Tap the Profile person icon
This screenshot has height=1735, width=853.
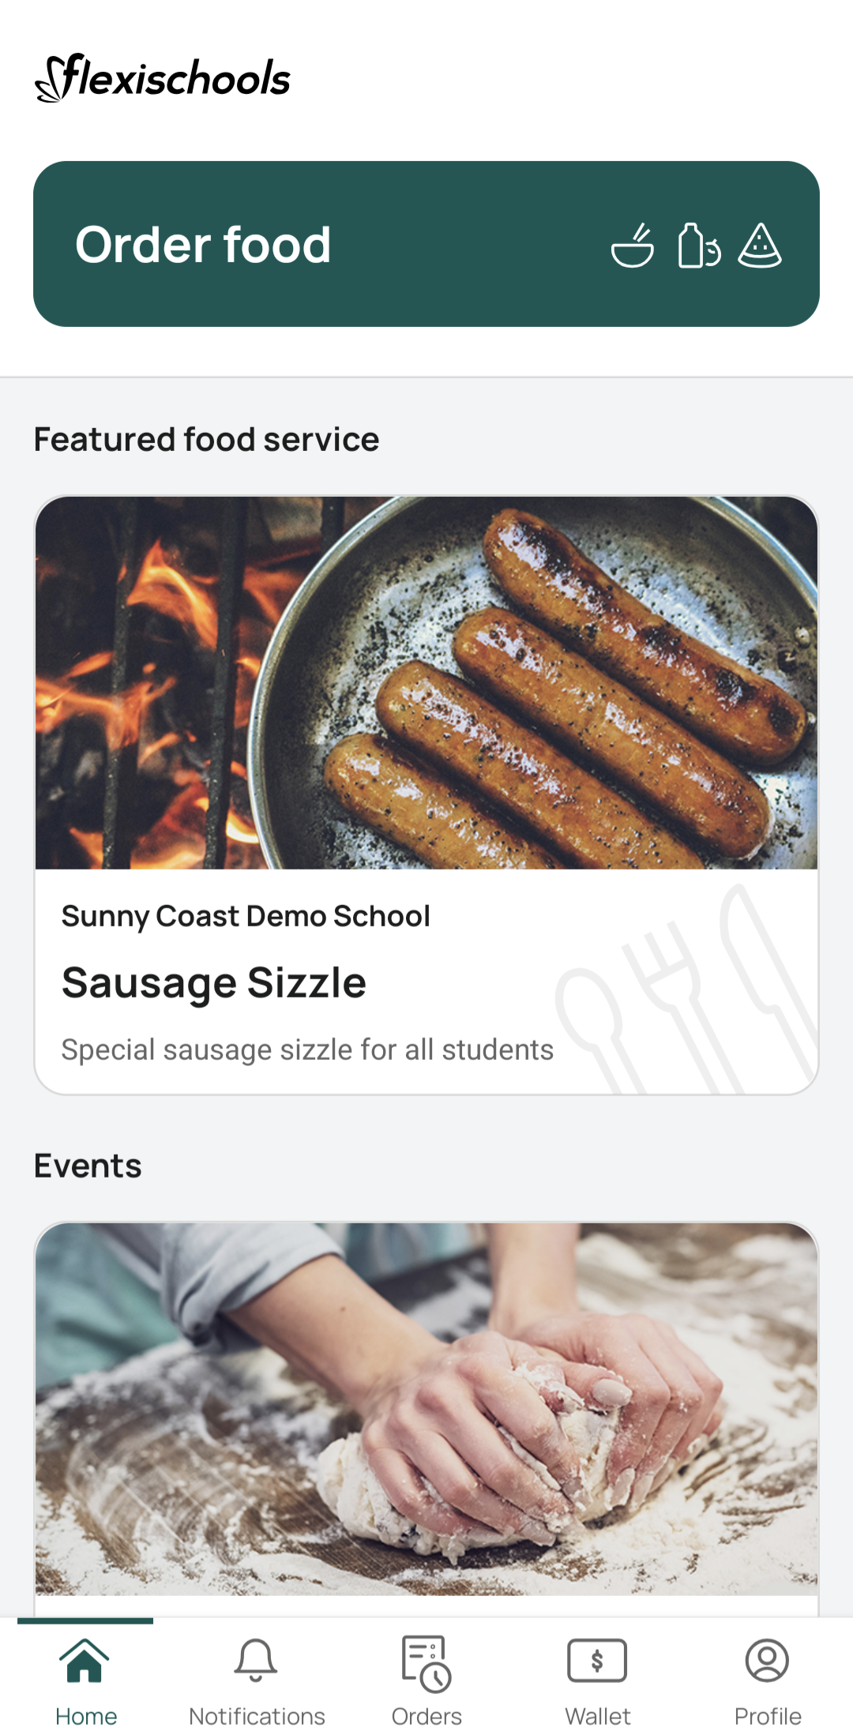tap(767, 1660)
